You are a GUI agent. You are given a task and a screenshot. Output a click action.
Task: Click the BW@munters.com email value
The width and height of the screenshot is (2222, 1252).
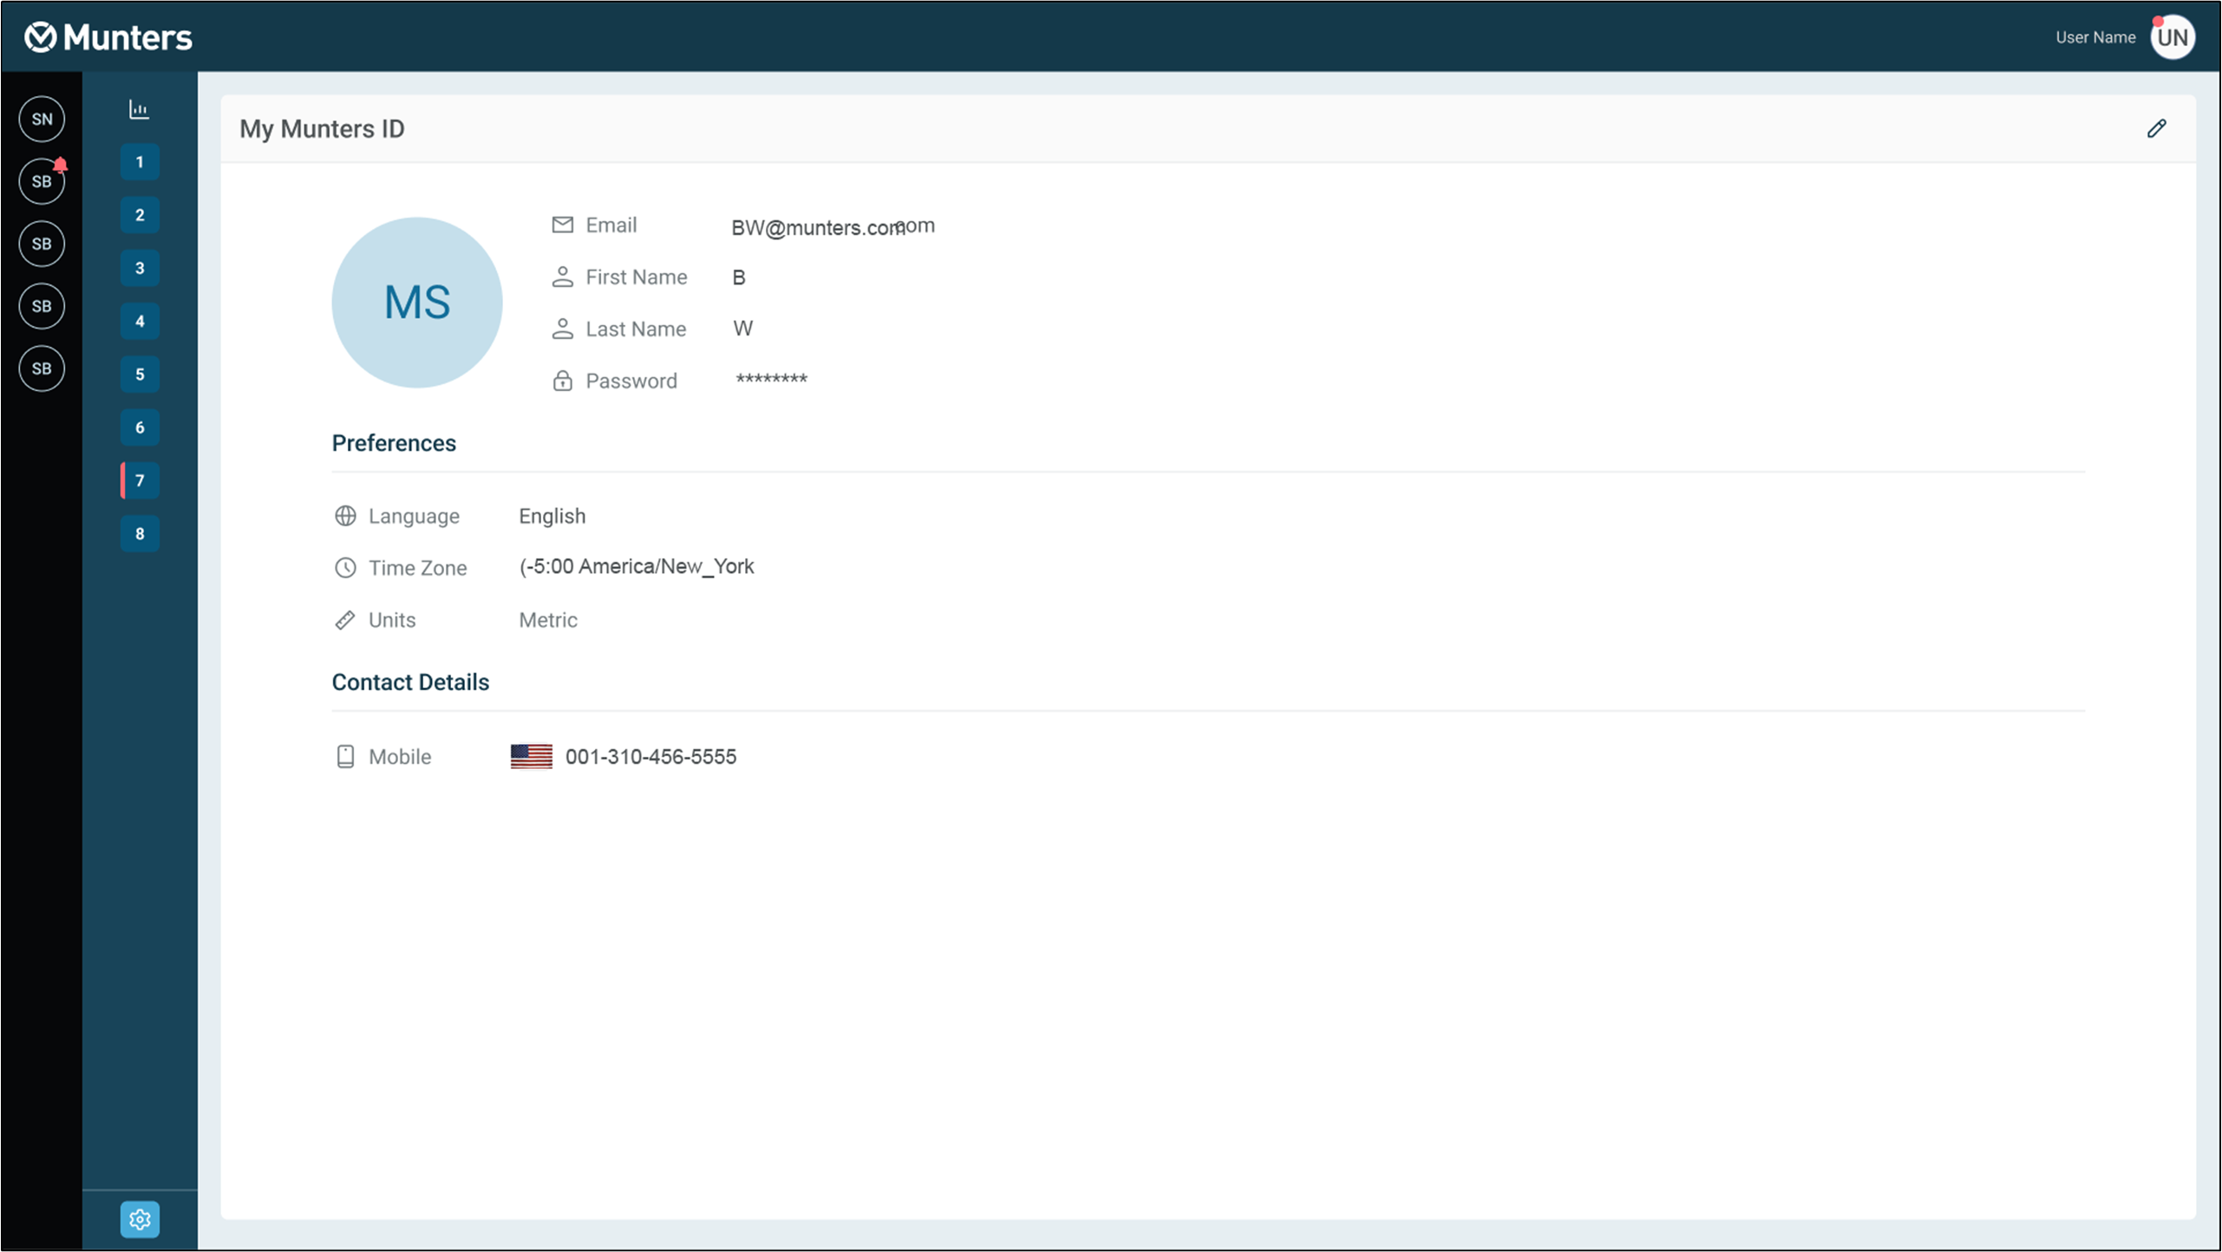(818, 227)
